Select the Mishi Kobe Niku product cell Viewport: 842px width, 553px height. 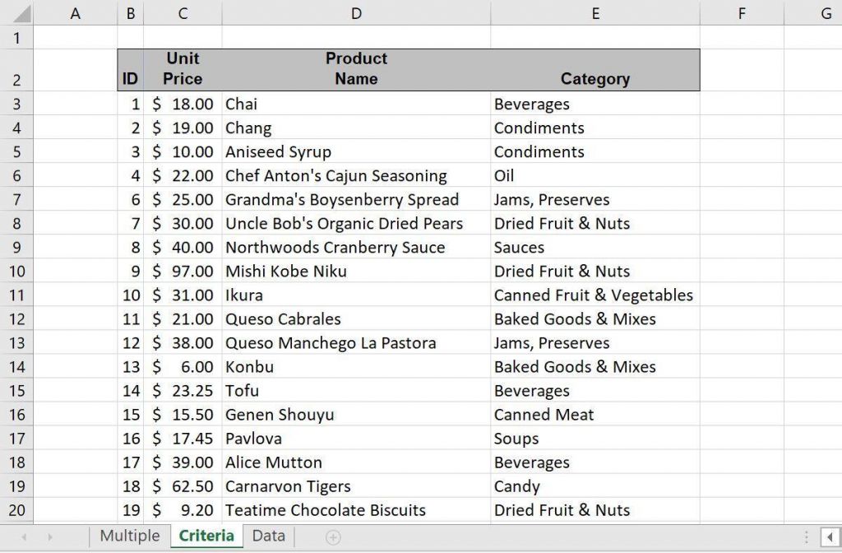(356, 271)
